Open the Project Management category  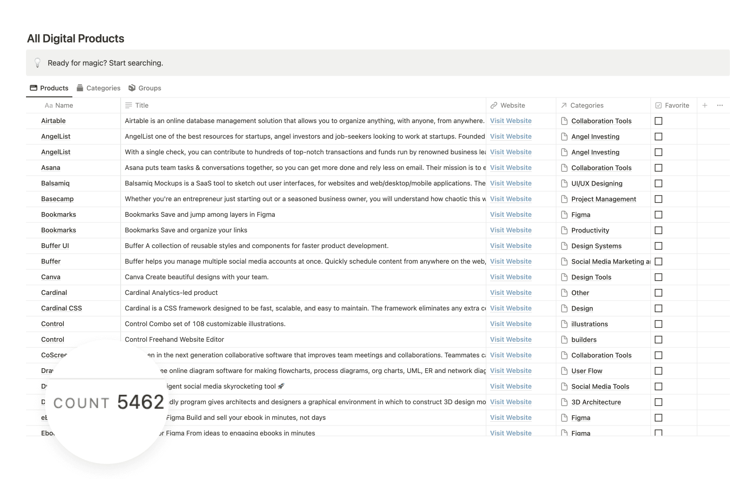click(x=604, y=199)
